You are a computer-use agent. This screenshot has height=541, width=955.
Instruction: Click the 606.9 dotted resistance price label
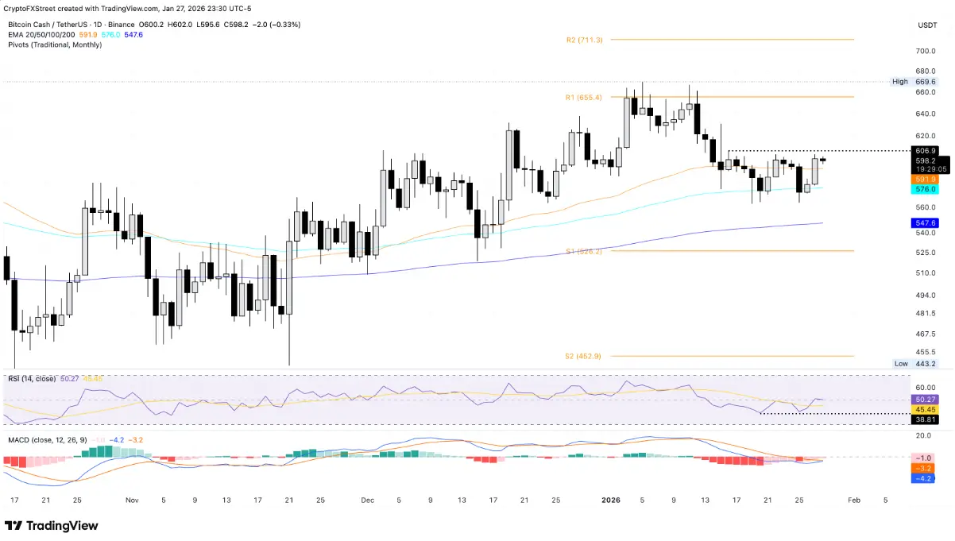pos(926,150)
